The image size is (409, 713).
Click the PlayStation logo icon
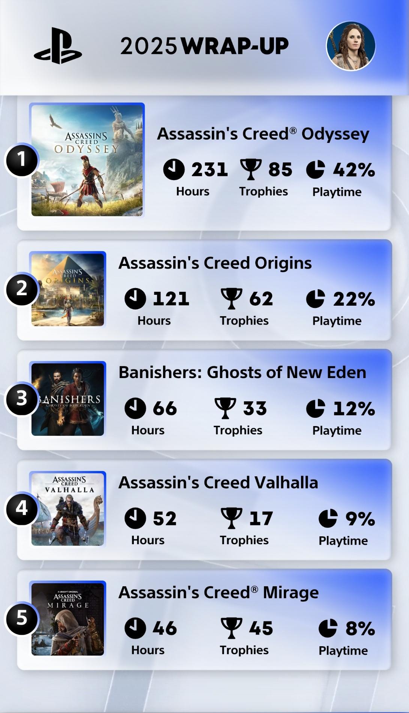pyautogui.click(x=58, y=46)
